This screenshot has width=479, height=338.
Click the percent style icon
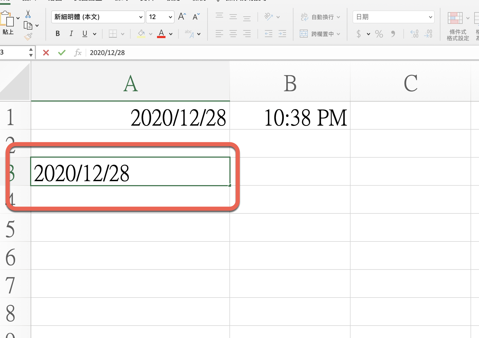pos(379,34)
